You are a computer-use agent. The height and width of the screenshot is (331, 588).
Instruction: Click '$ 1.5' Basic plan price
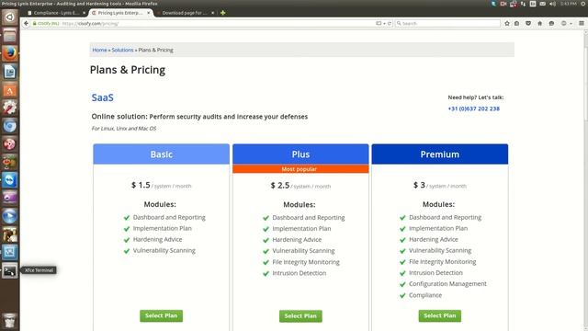(x=141, y=185)
